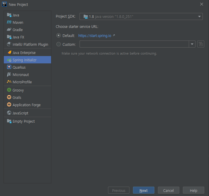
Task: Click the IntelliJ Platform Plugin icon
Action: [9, 44]
